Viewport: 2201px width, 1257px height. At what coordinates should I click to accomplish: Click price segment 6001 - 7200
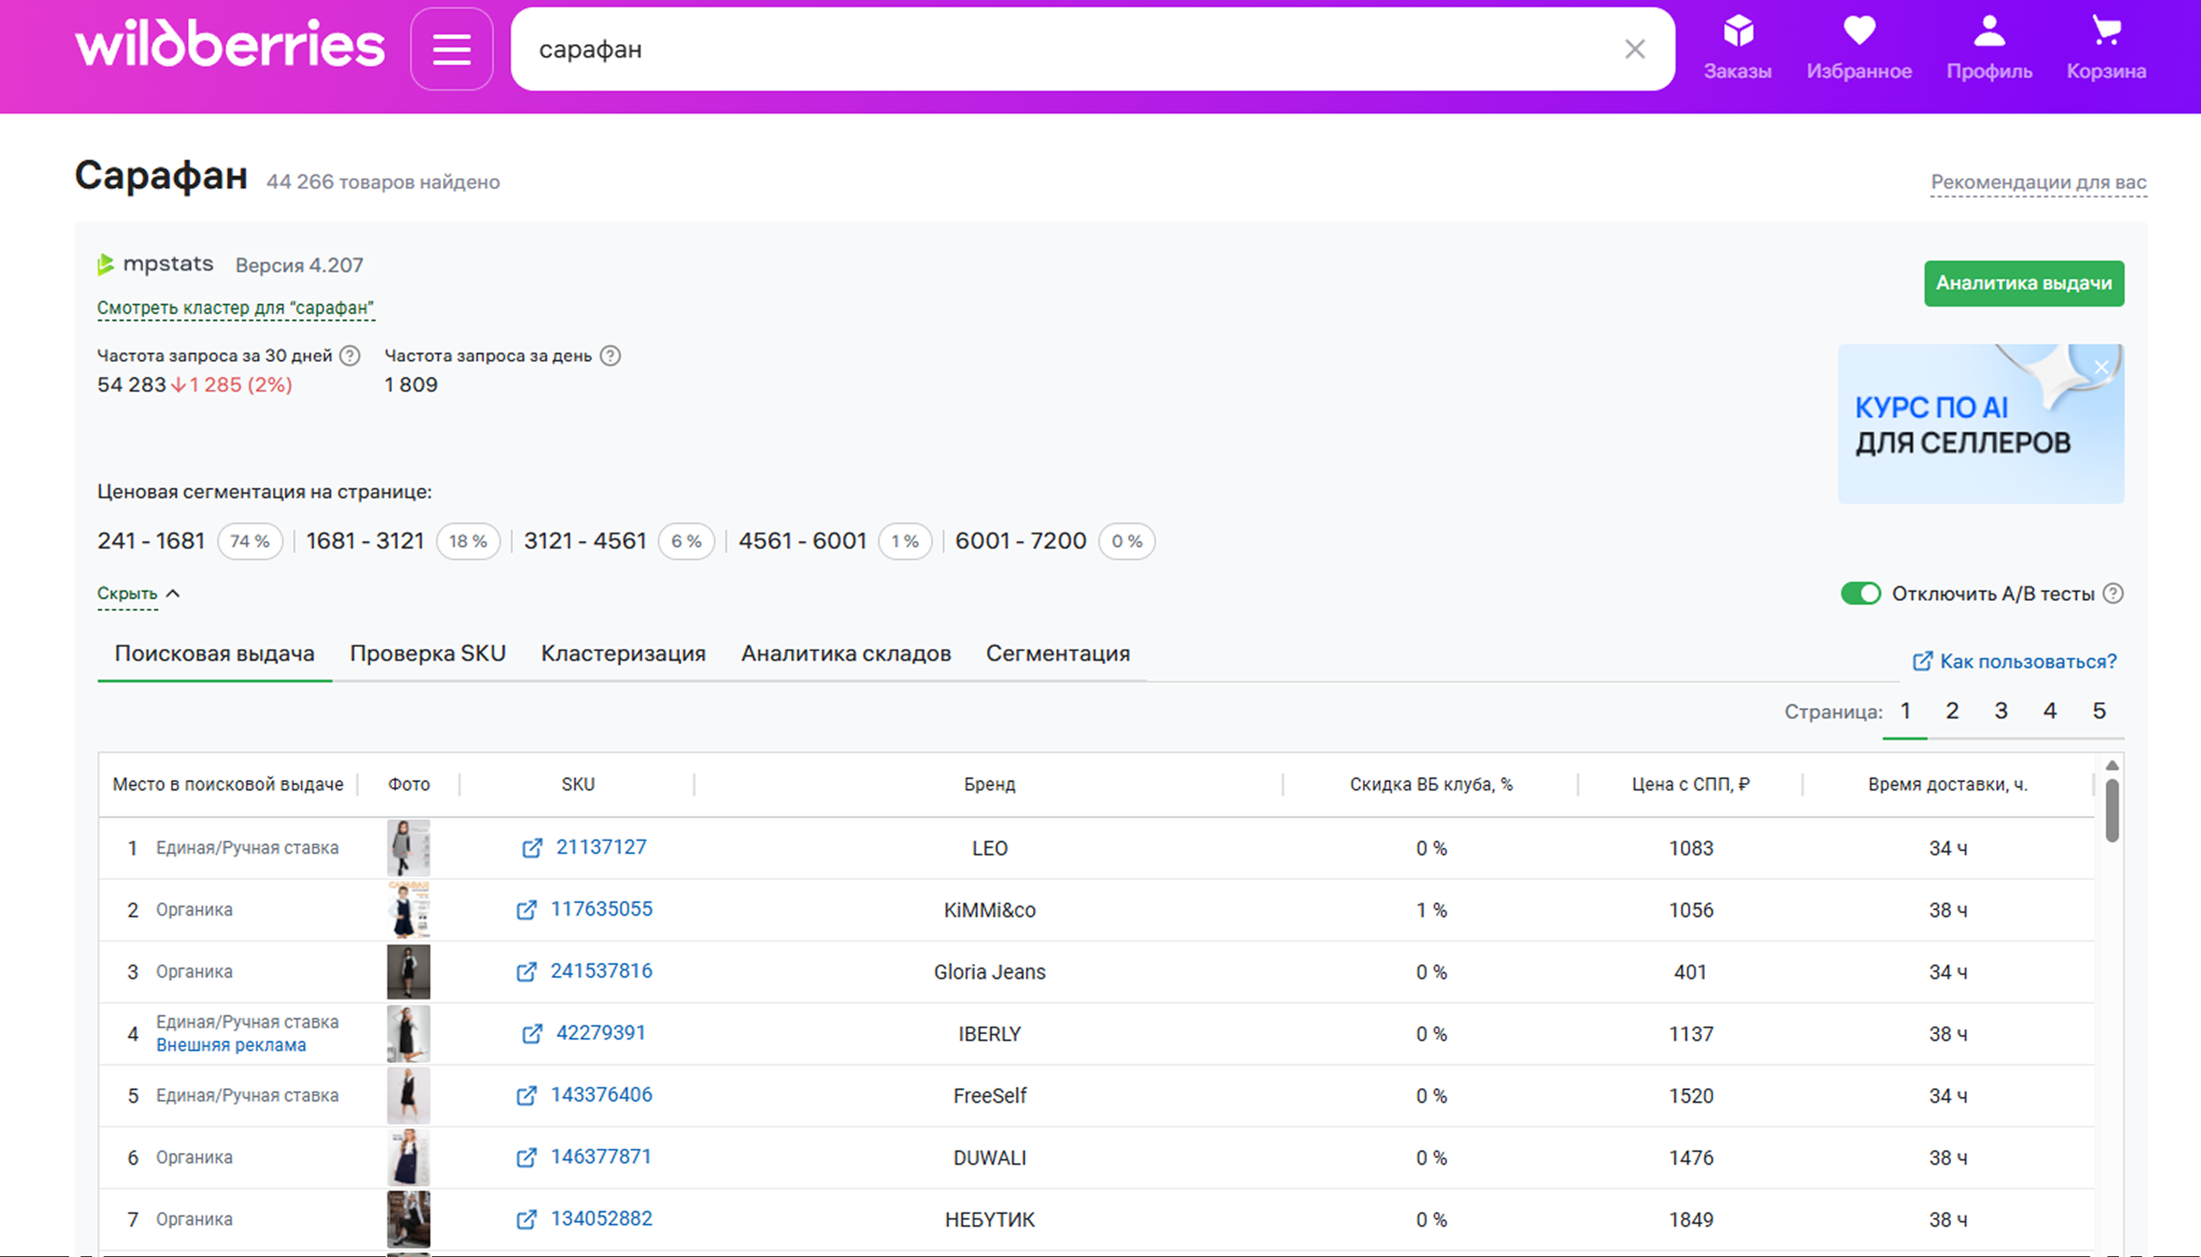(1054, 541)
